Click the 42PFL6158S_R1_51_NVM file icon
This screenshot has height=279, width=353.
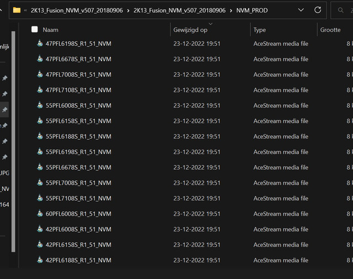(40, 244)
